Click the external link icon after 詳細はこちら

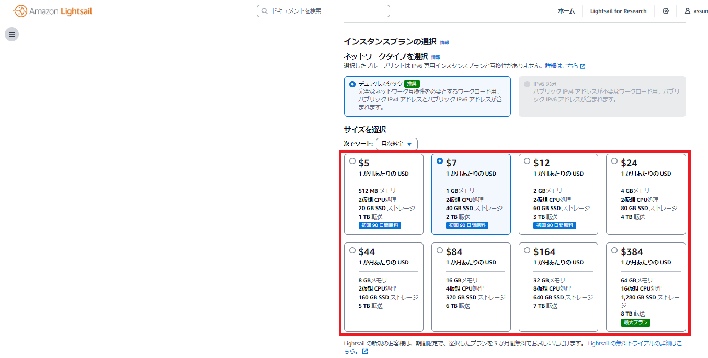point(583,66)
